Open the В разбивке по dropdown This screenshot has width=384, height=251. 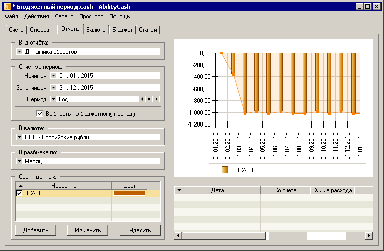[x=19, y=161]
